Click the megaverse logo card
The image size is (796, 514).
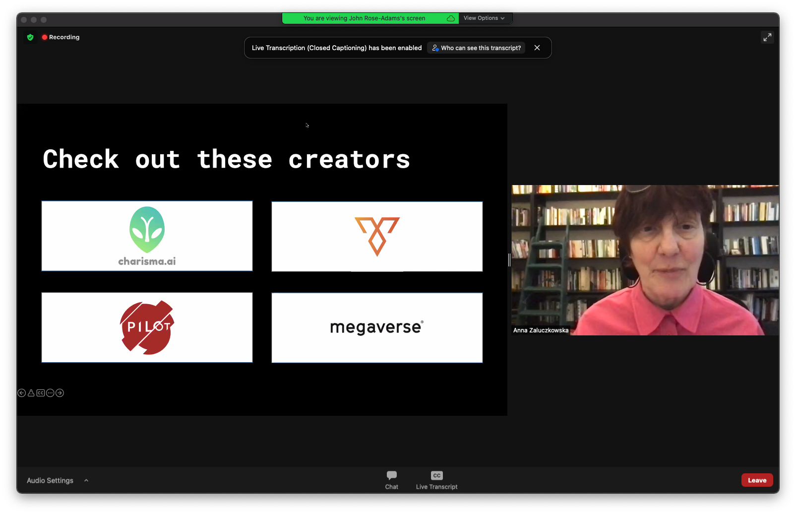[x=377, y=327]
